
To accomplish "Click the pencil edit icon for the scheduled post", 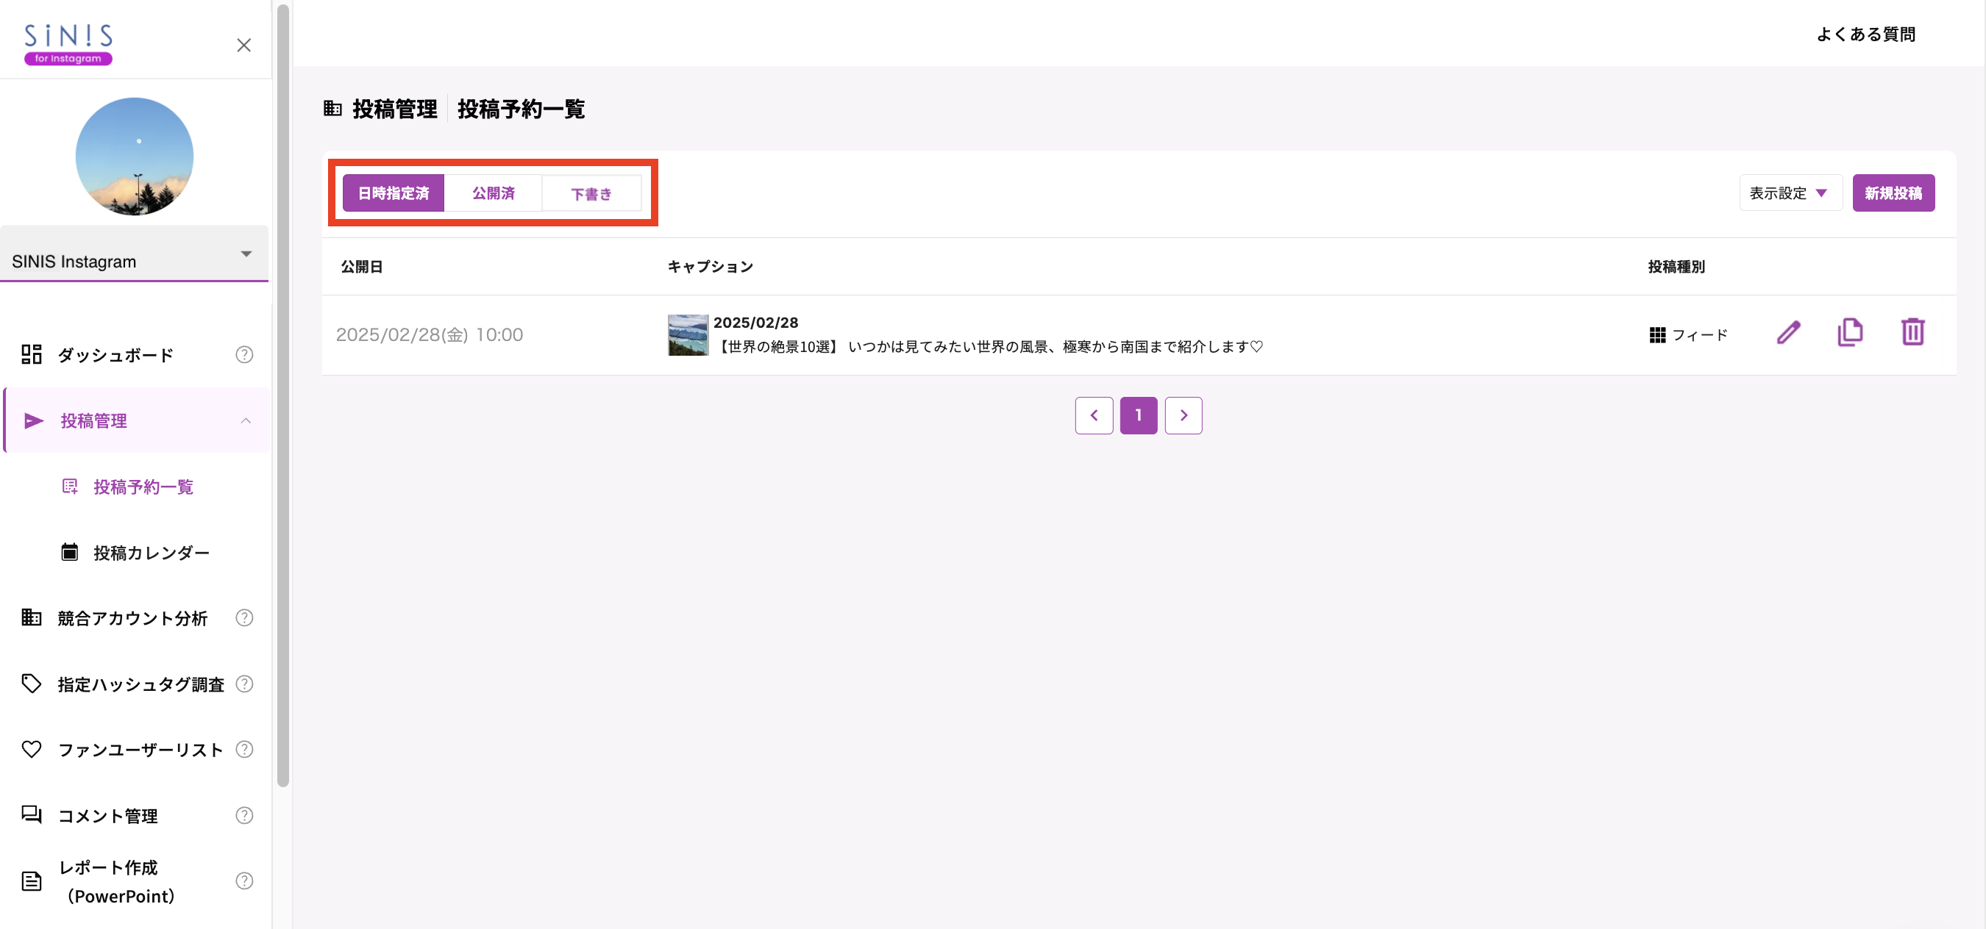I will [1788, 333].
